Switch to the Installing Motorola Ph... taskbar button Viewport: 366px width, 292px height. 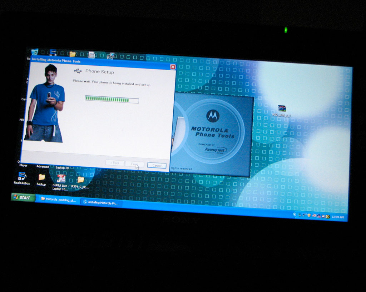point(101,203)
